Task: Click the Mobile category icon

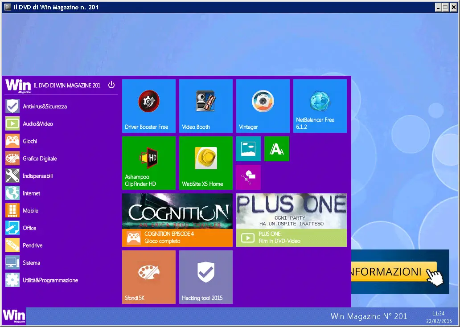Action: point(12,211)
